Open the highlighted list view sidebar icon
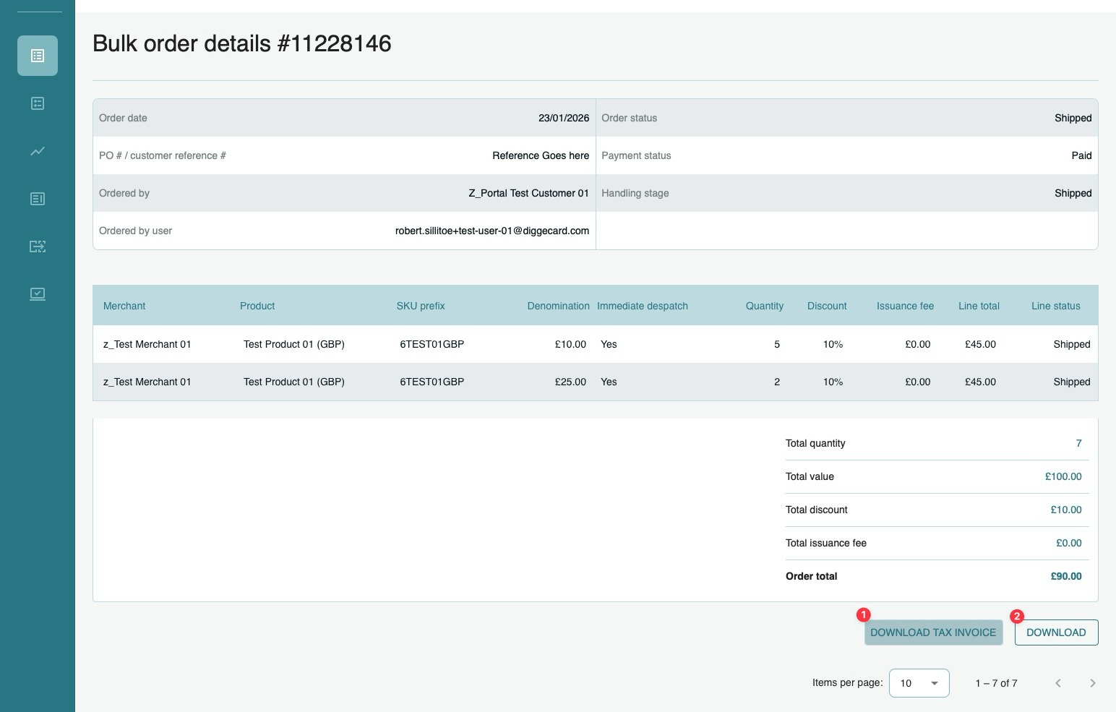Viewport: 1116px width, 712px height. (x=38, y=56)
